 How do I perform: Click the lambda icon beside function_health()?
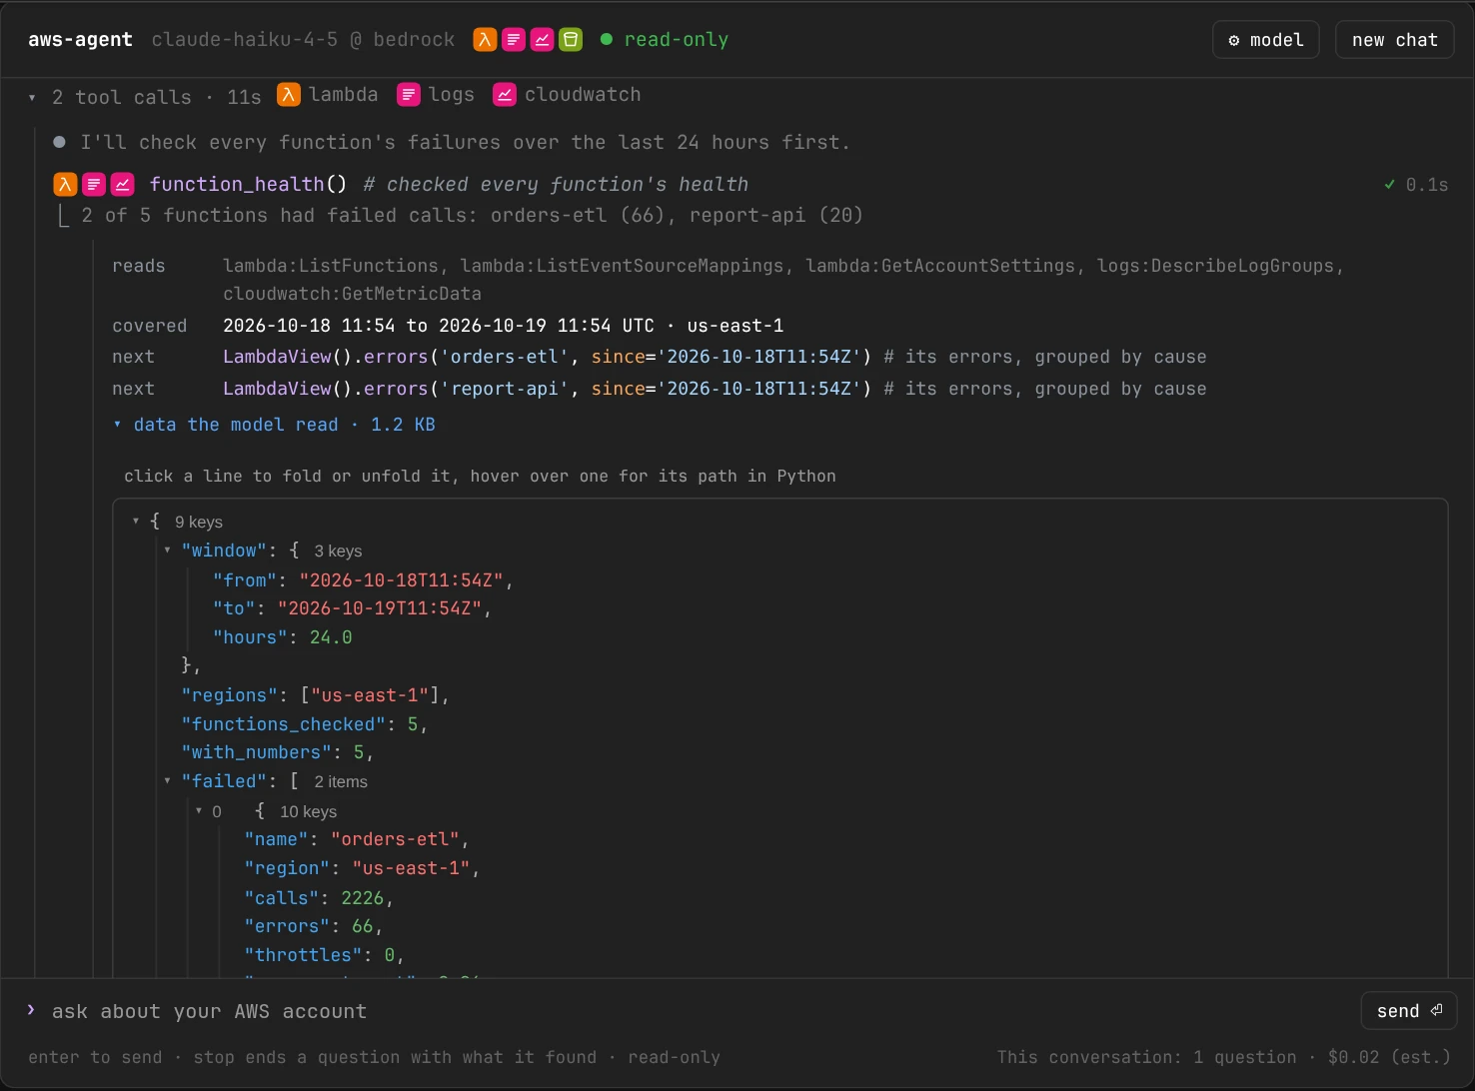tap(65, 184)
